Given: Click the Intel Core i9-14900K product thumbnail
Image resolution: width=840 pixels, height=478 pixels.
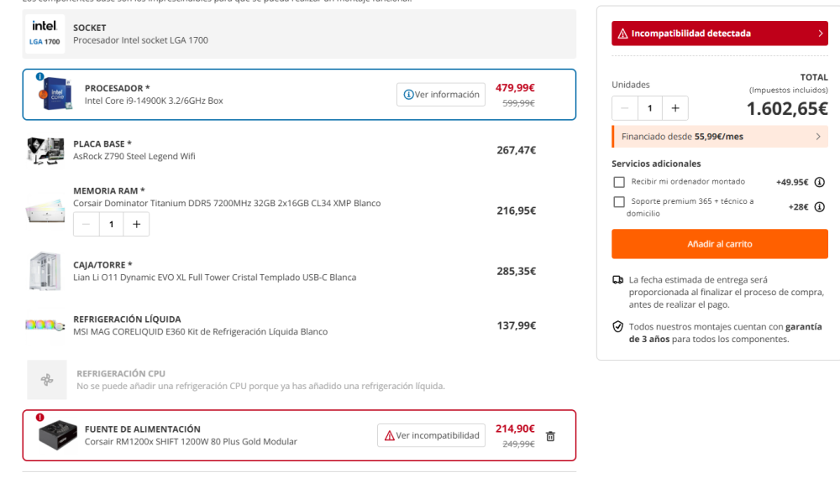Looking at the screenshot, I should 55,94.
